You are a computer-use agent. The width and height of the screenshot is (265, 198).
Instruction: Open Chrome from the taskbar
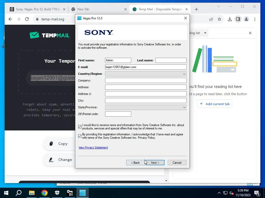click(45, 193)
